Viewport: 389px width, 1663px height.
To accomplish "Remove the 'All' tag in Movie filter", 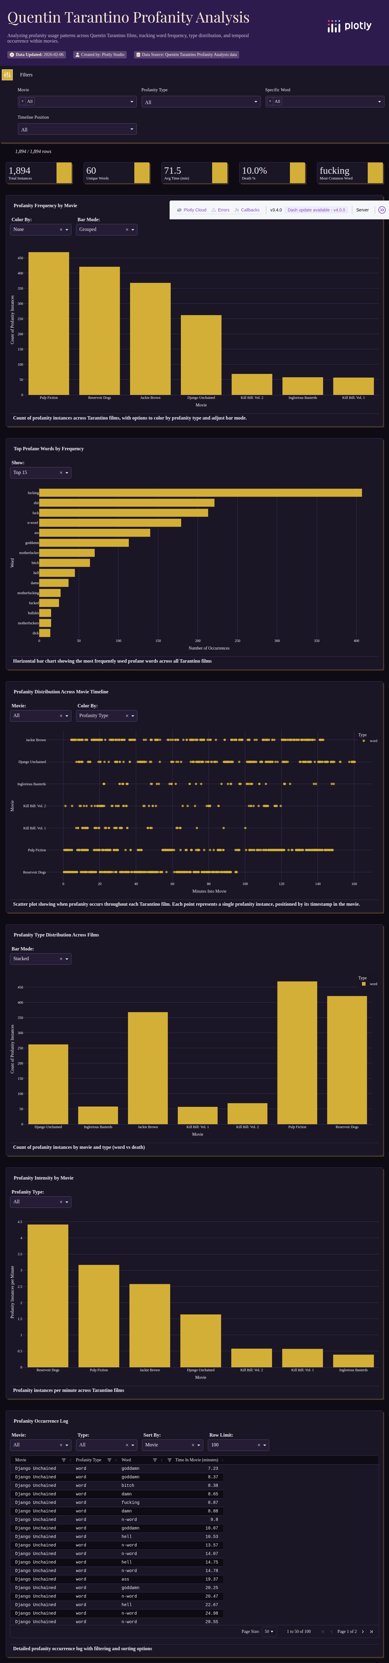I will pyautogui.click(x=22, y=101).
